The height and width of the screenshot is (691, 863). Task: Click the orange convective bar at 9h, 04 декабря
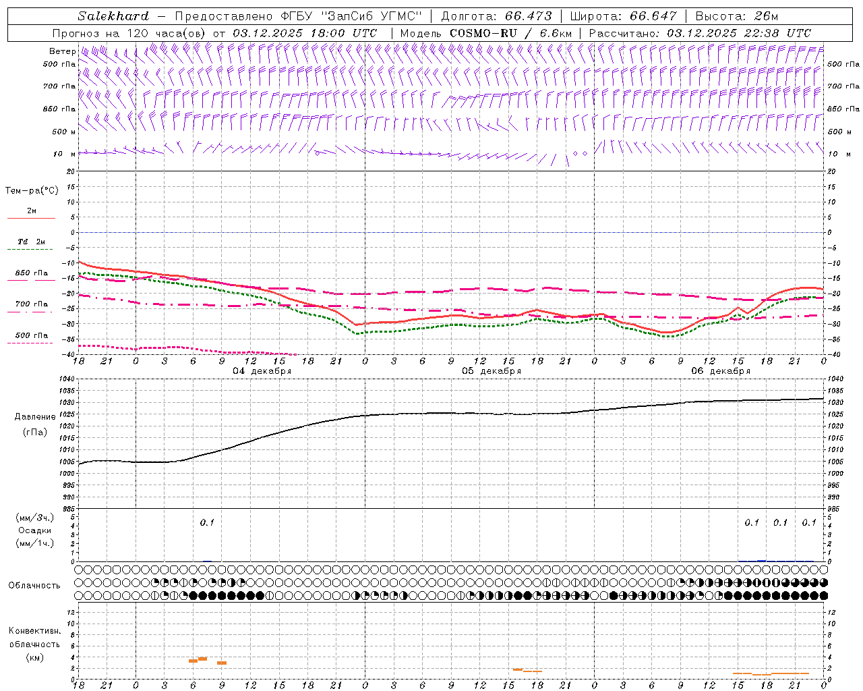(x=222, y=663)
